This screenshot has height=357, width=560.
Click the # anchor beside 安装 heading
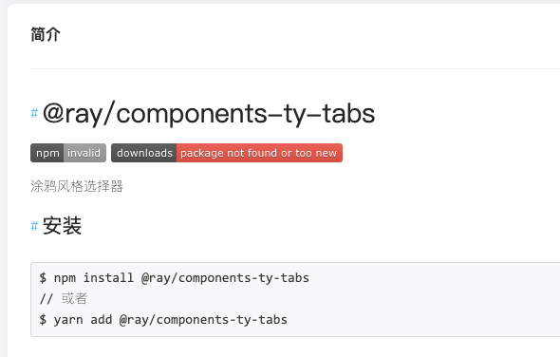[34, 226]
